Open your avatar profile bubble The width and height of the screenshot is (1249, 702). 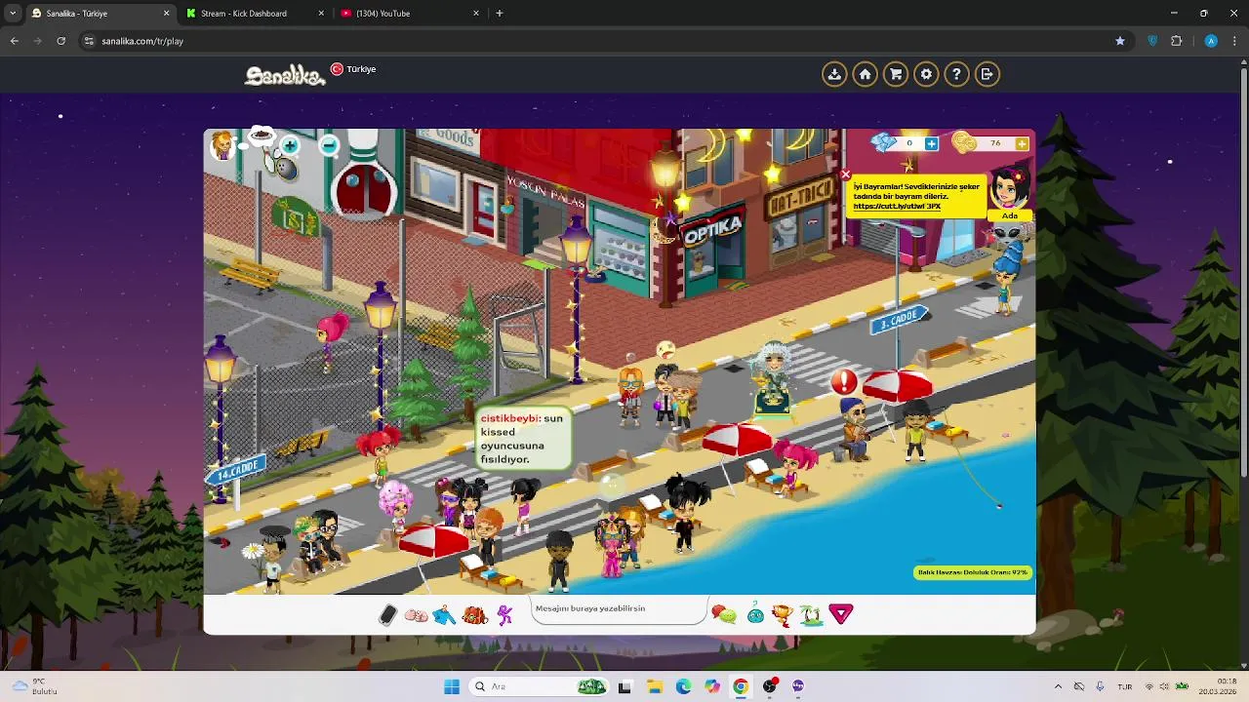pos(223,145)
